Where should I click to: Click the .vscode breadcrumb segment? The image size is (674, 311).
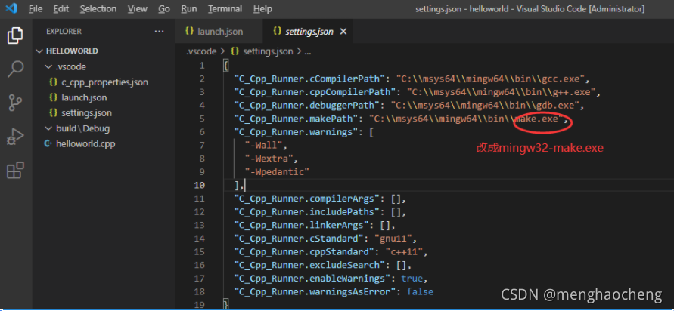(201, 51)
